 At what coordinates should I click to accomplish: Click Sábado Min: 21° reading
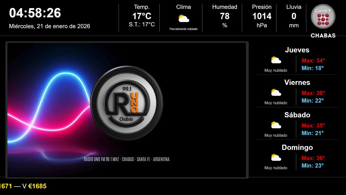(312, 133)
